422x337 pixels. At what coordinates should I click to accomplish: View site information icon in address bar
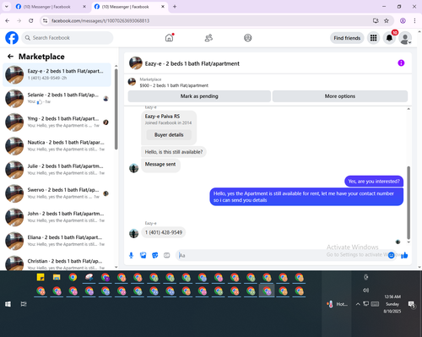[x=45, y=20]
